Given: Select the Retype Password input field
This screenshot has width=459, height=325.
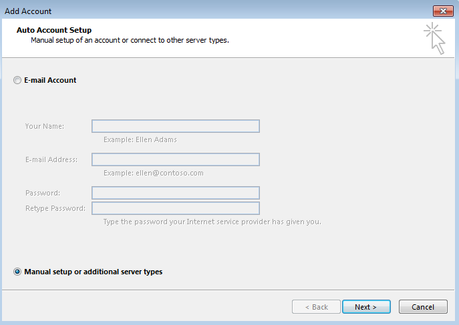Looking at the screenshot, I should pos(175,208).
